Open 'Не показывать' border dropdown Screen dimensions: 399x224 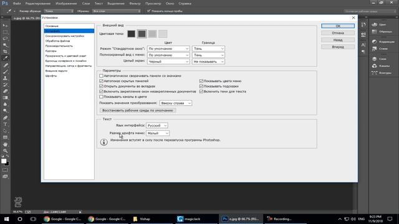[x=208, y=62]
